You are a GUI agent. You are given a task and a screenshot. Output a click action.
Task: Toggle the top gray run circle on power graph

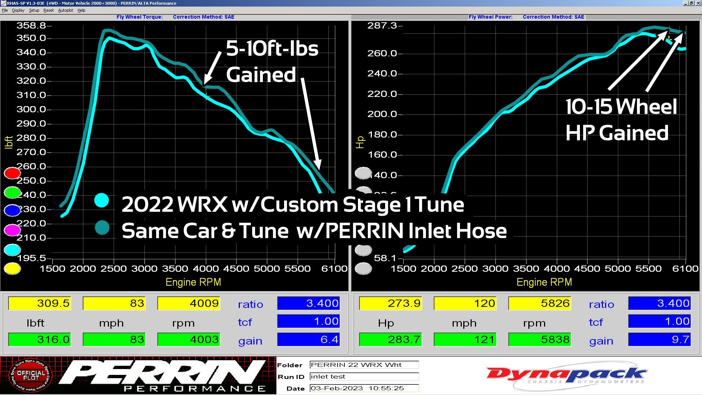click(x=363, y=173)
